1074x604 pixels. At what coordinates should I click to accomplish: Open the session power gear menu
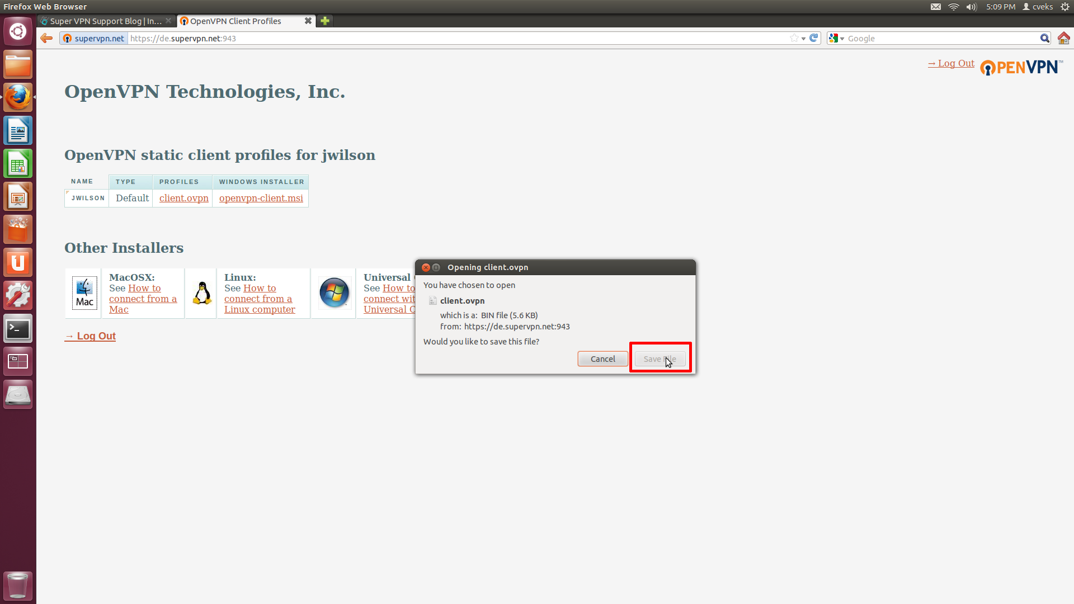point(1065,7)
